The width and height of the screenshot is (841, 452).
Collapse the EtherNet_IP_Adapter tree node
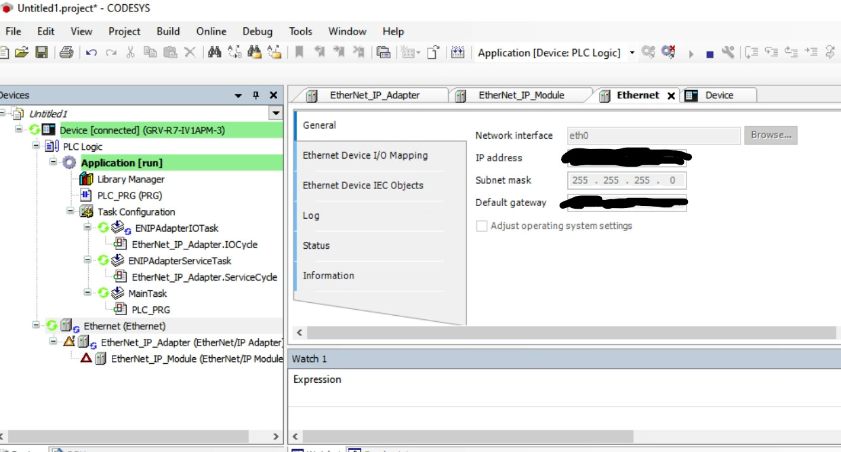coord(54,342)
